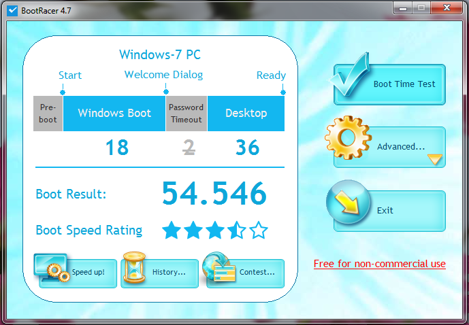Click the Boot Result label
This screenshot has width=469, height=325.
pos(71,194)
